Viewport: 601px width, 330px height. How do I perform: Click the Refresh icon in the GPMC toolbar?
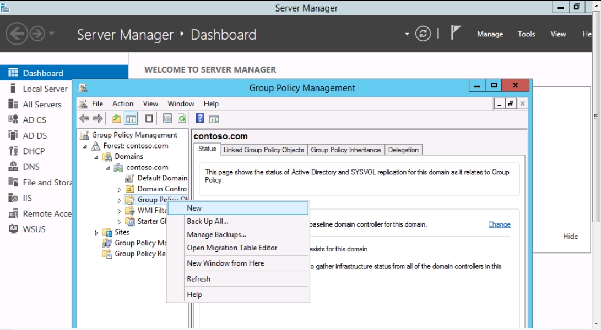(x=181, y=118)
